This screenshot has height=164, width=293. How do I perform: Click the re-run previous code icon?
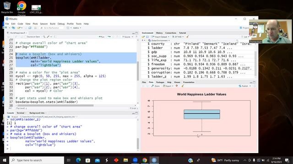[x=109, y=37]
